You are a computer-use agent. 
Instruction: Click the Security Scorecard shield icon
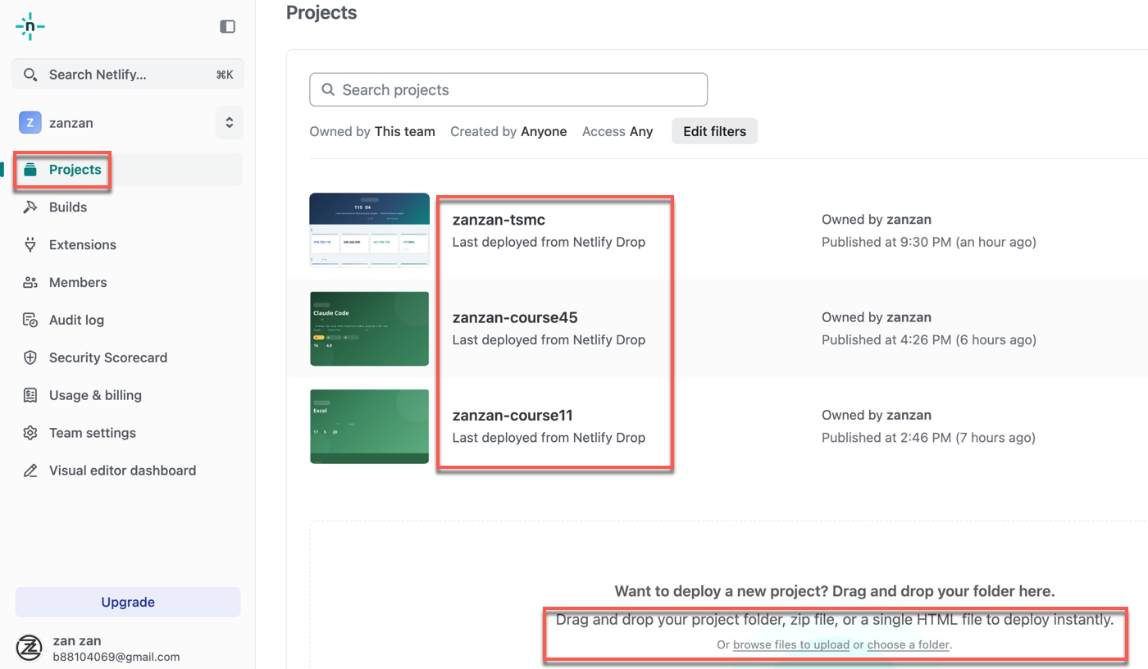click(30, 358)
